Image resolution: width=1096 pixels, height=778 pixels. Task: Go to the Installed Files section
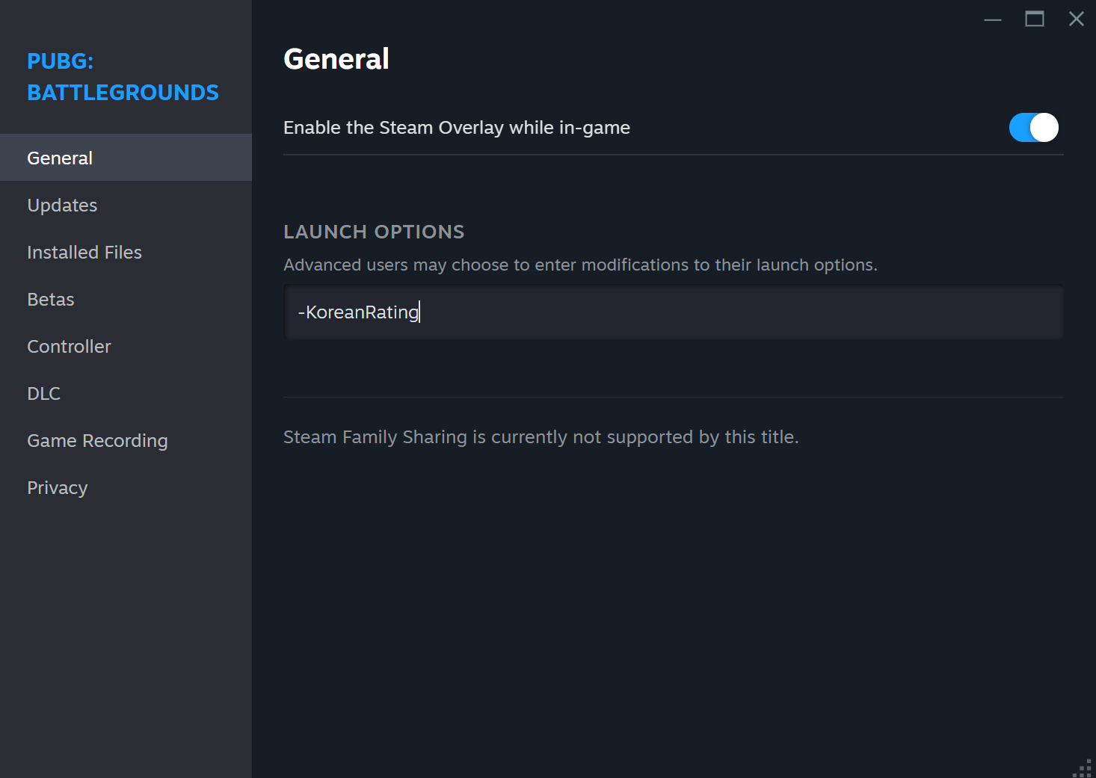click(x=84, y=253)
